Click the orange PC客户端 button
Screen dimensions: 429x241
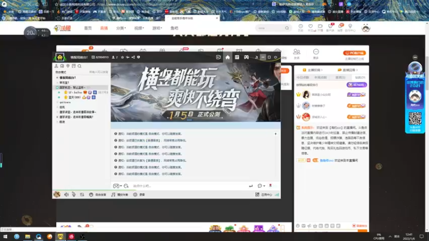tap(354, 53)
